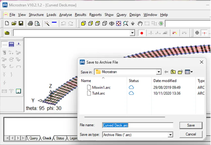
Task: Select the Check tab
Action: point(47,138)
